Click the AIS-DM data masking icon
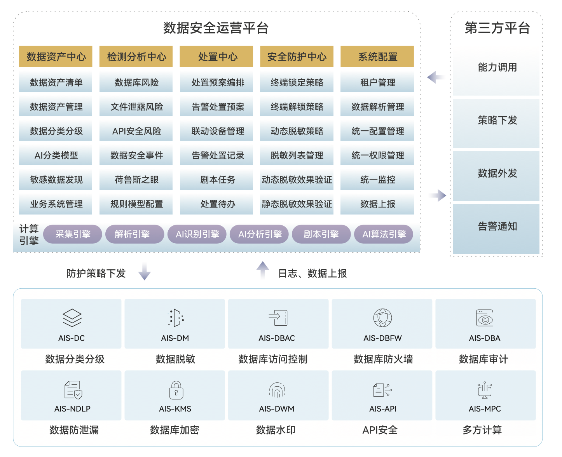The width and height of the screenshot is (562, 457). click(x=176, y=318)
